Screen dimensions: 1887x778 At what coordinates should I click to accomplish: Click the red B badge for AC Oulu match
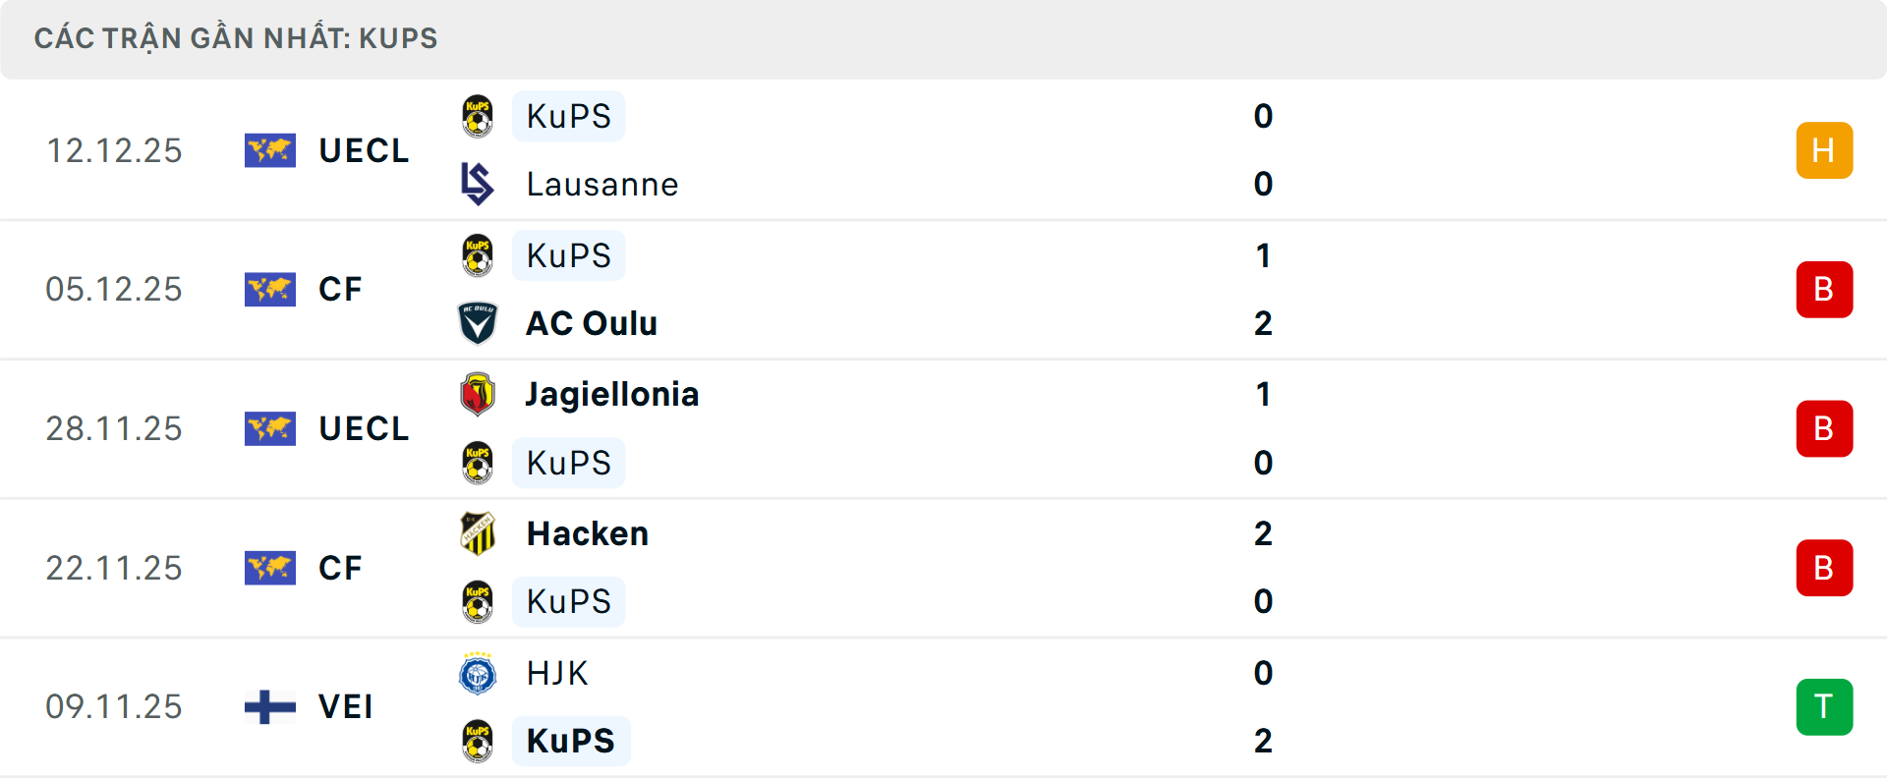(1824, 289)
